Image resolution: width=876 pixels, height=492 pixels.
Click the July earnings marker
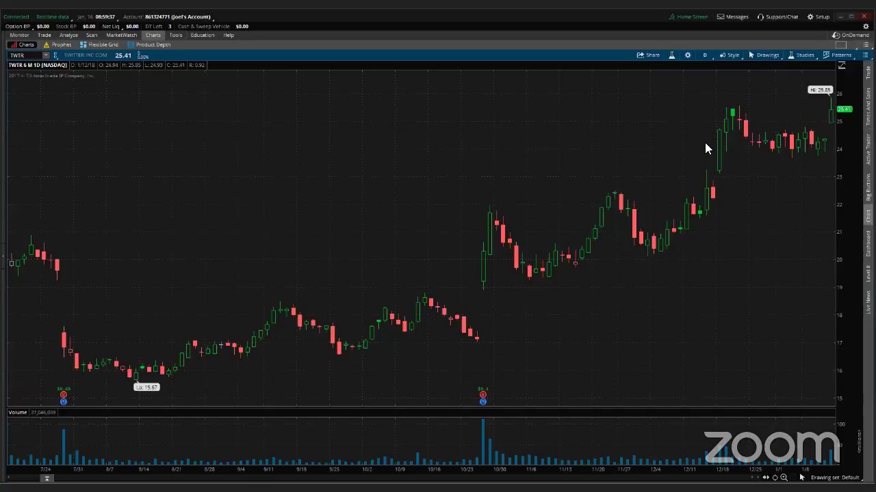63,394
